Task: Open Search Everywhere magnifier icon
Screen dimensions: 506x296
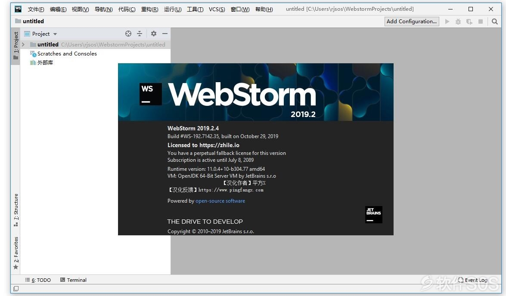Action: pyautogui.click(x=494, y=21)
